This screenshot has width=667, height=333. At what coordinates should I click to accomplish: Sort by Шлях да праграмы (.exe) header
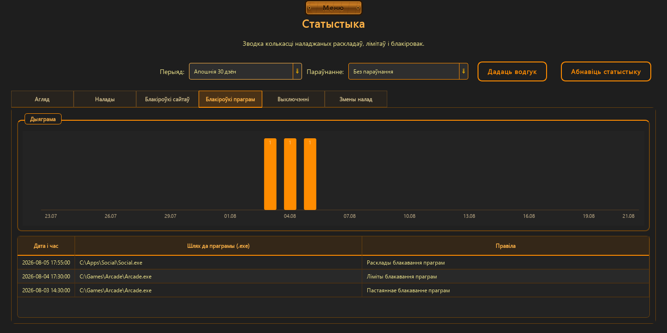tap(218, 246)
